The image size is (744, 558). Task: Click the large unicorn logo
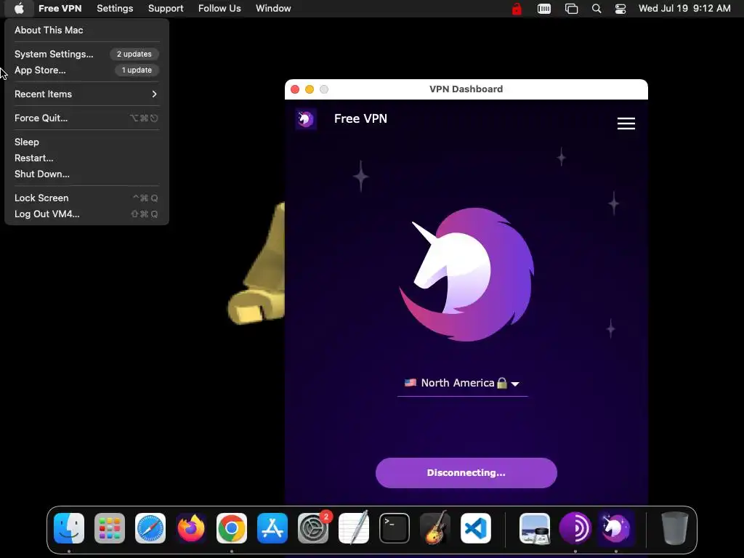[x=466, y=274]
